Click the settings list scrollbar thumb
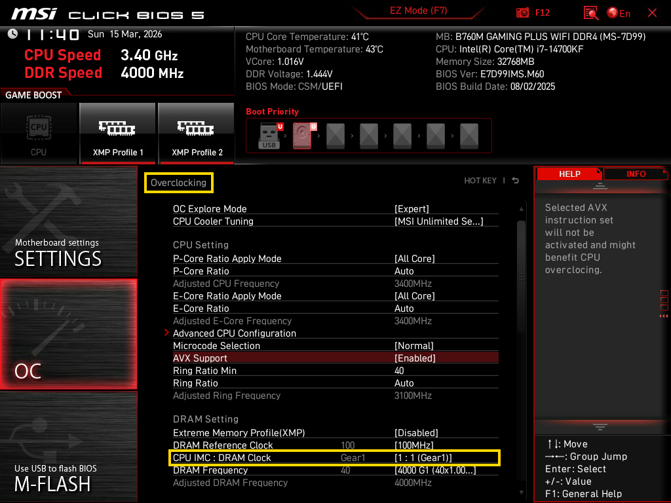The height and width of the screenshot is (503, 671). (521, 277)
